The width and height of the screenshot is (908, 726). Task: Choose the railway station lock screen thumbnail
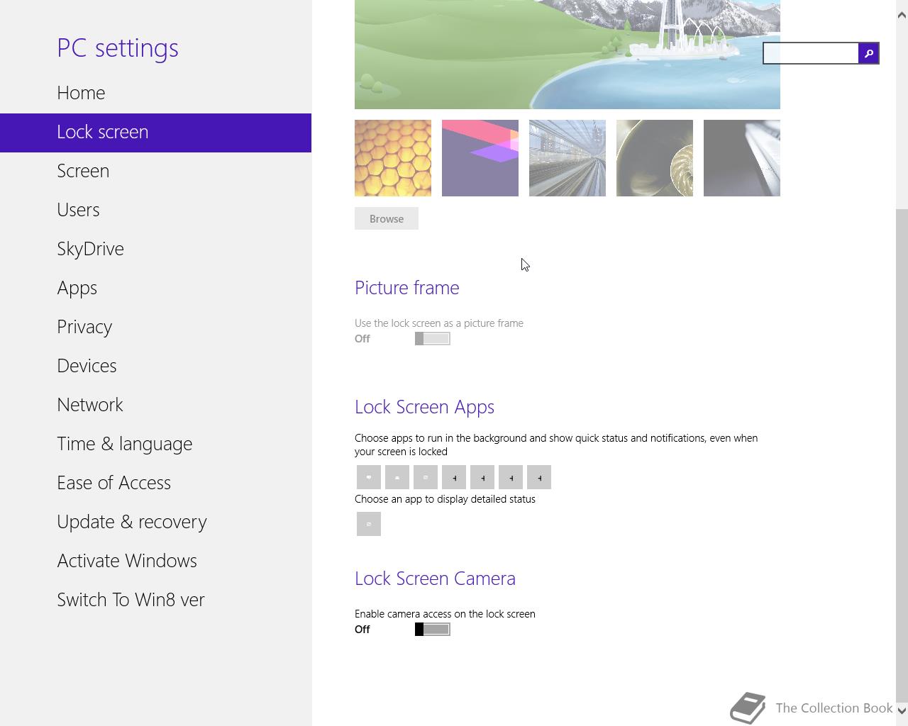pyautogui.click(x=567, y=158)
